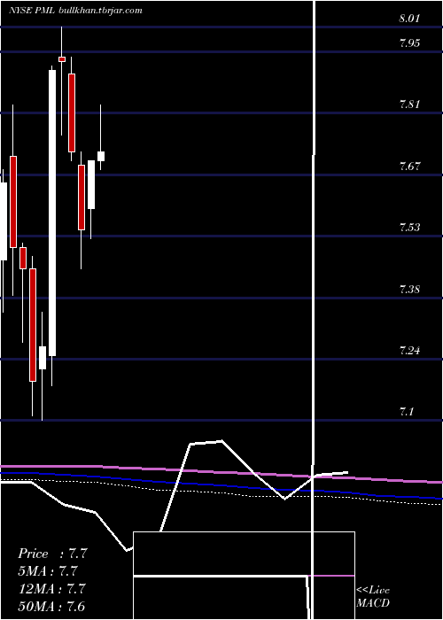The width and height of the screenshot is (443, 620).
Task: Click the 50MA : 7.6 readout
Action: (x=51, y=606)
